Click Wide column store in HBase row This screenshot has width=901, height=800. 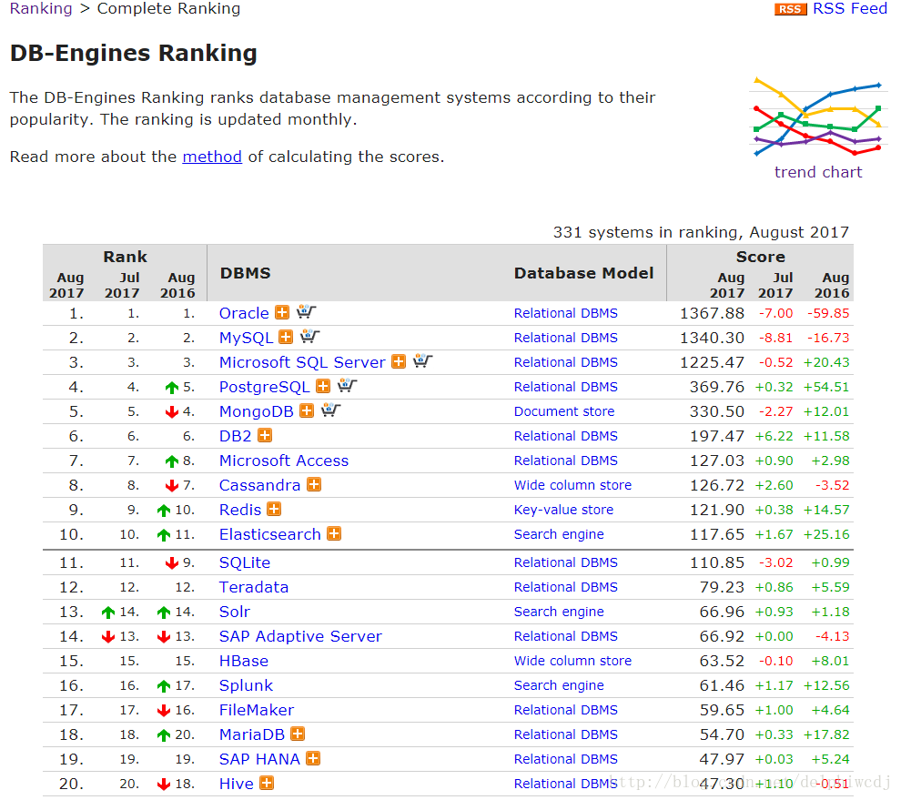click(572, 661)
